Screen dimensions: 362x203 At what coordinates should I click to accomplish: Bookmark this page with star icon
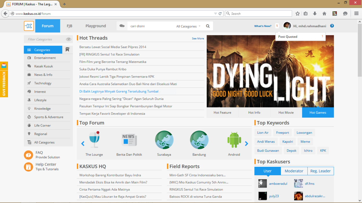[x=298, y=14]
